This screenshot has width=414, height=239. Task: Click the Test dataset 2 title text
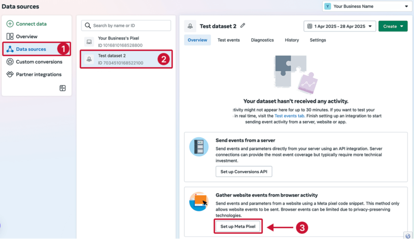point(218,26)
